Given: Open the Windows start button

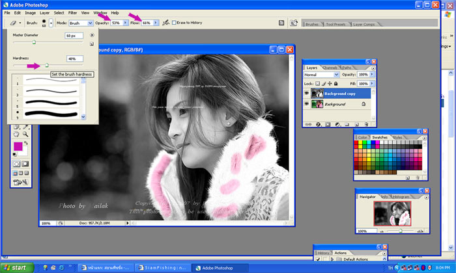Looking at the screenshot, I should tap(17, 268).
